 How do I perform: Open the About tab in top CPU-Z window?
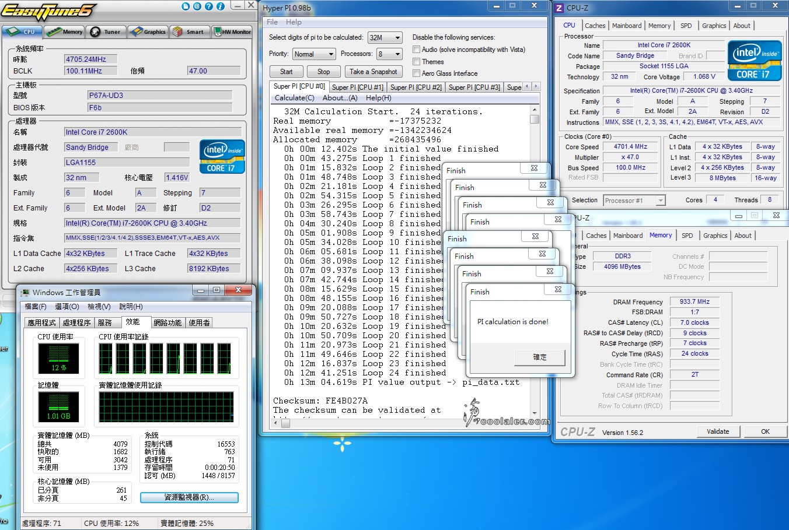pos(742,26)
